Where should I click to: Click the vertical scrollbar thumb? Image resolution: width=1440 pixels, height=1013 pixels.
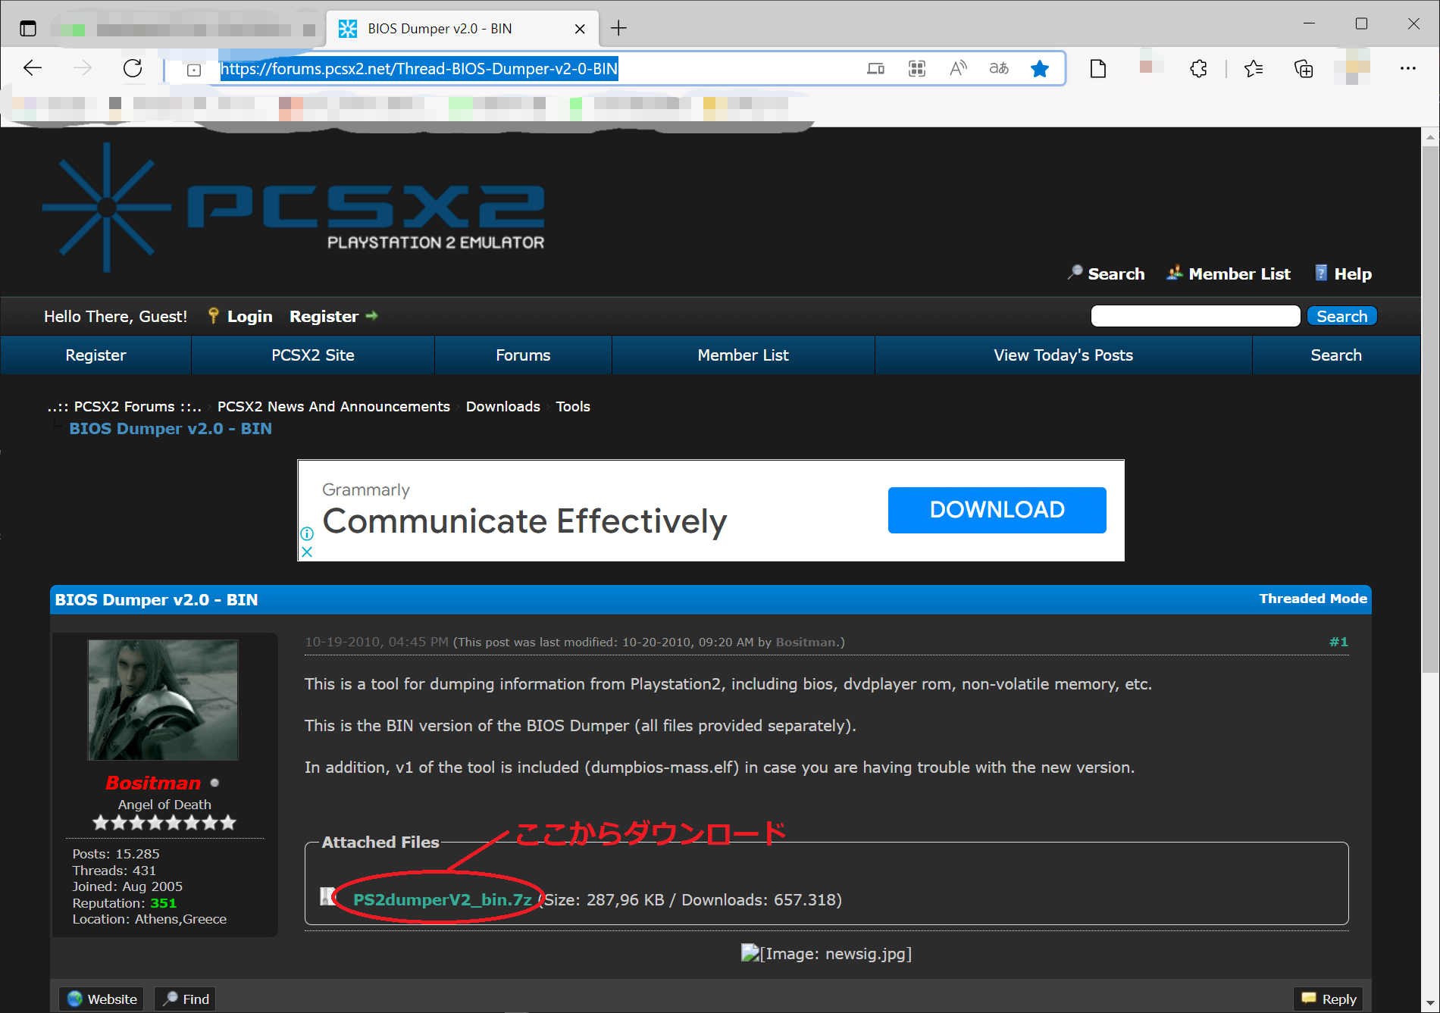tap(1430, 409)
